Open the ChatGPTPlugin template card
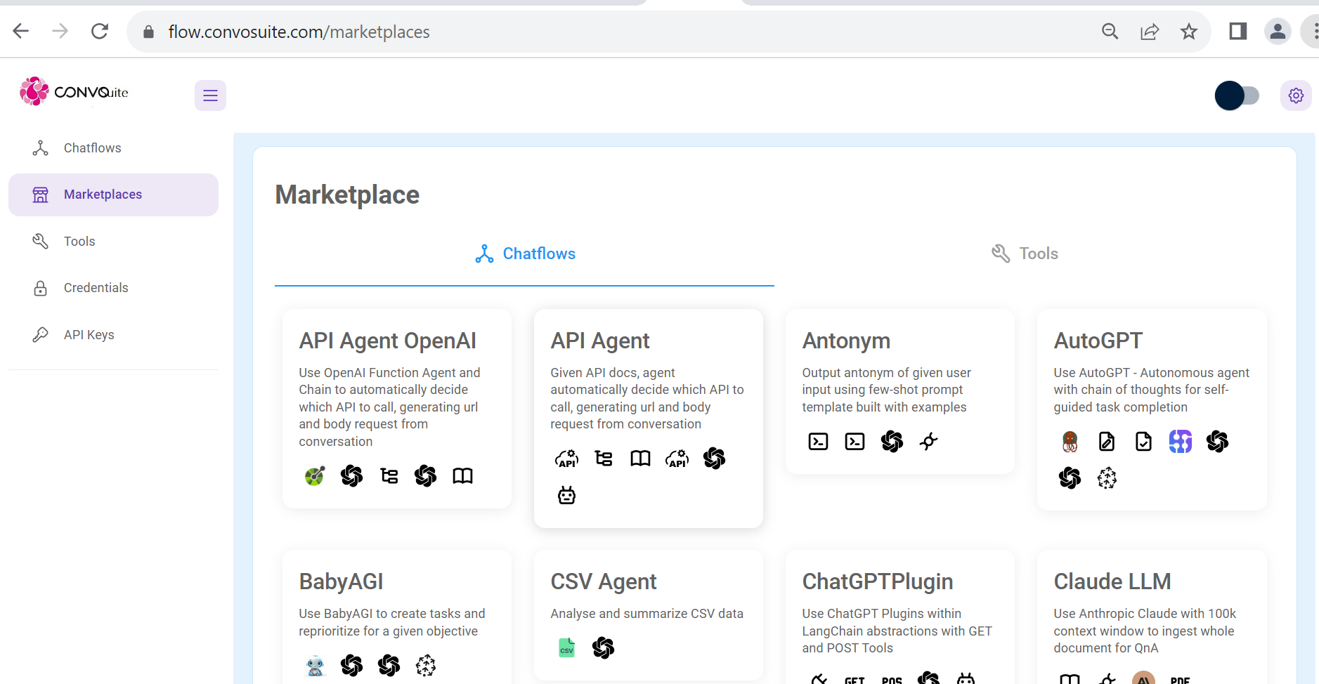1319x684 pixels. click(x=899, y=617)
